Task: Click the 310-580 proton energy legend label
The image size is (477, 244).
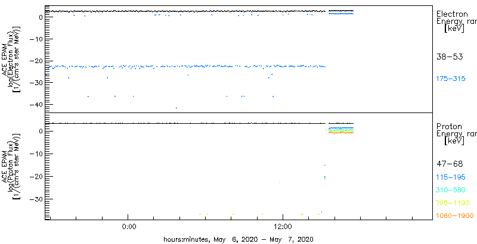Action: (x=451, y=190)
